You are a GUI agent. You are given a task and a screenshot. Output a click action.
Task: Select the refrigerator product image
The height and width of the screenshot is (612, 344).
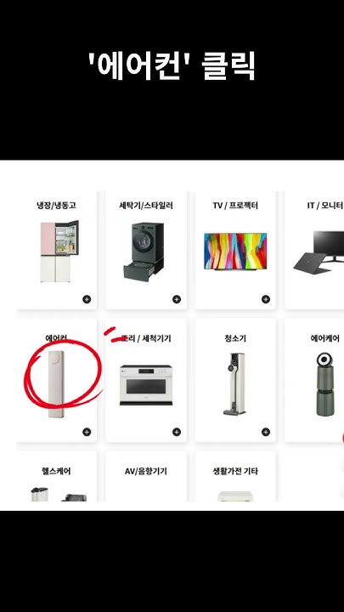tap(59, 252)
